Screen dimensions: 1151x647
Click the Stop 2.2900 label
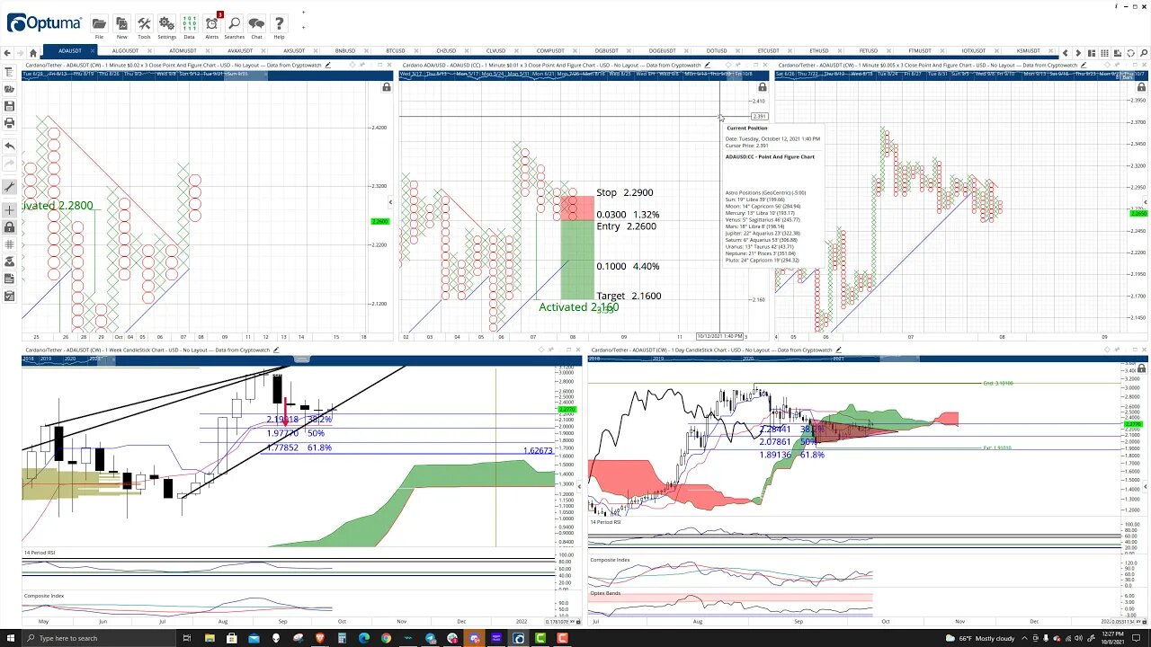pyautogui.click(x=624, y=192)
